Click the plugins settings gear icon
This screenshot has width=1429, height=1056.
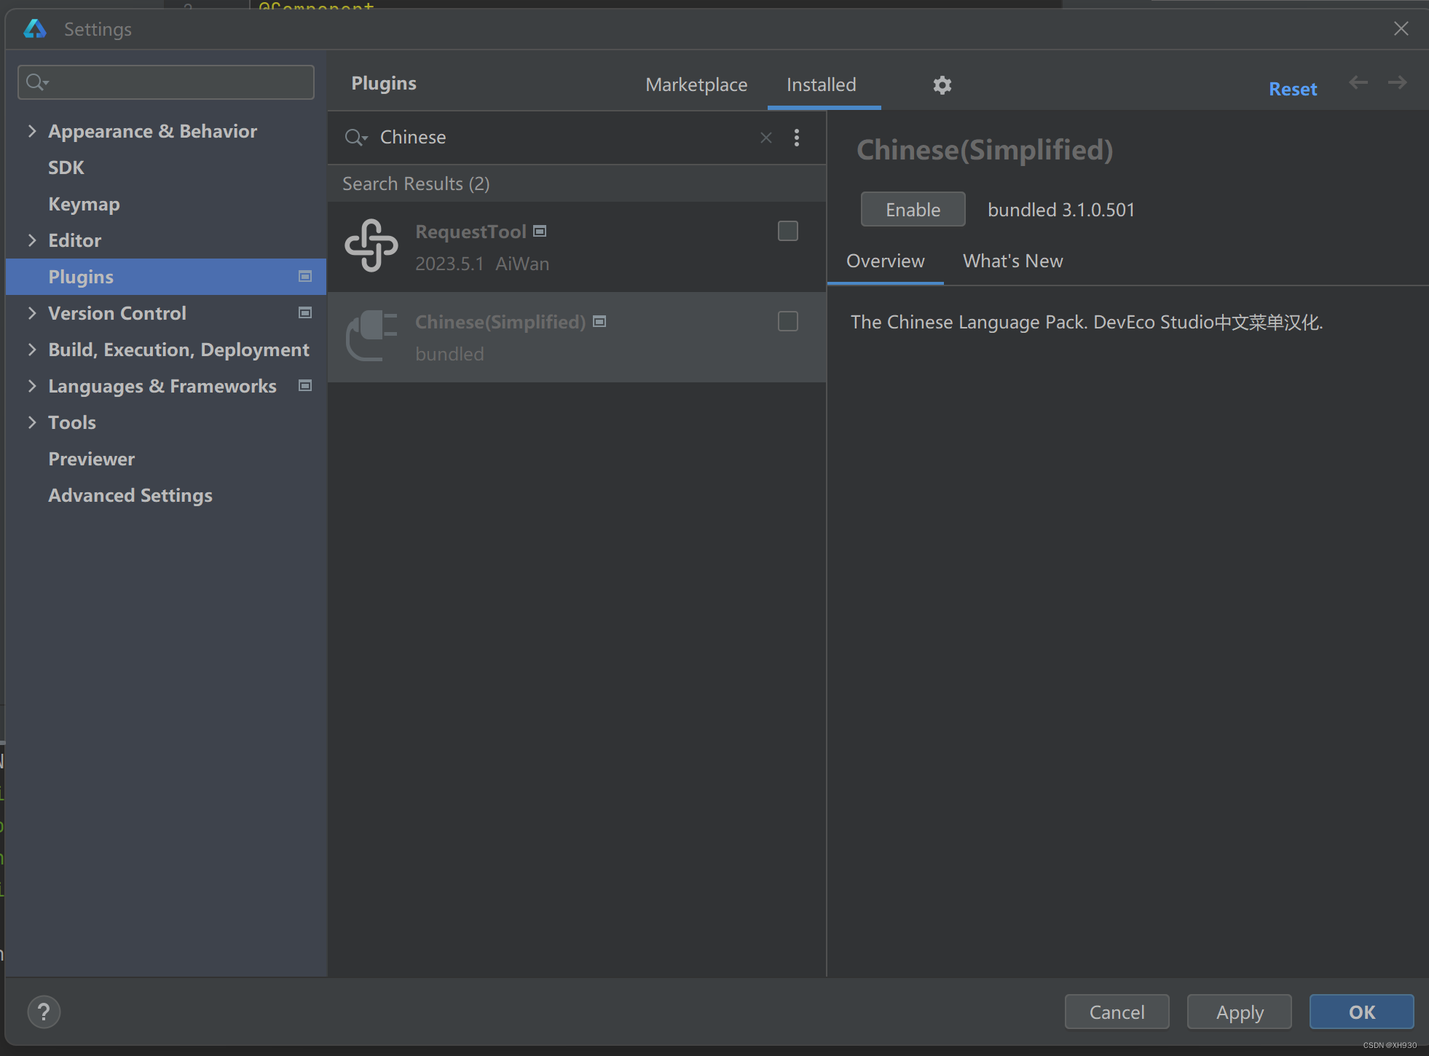(942, 85)
